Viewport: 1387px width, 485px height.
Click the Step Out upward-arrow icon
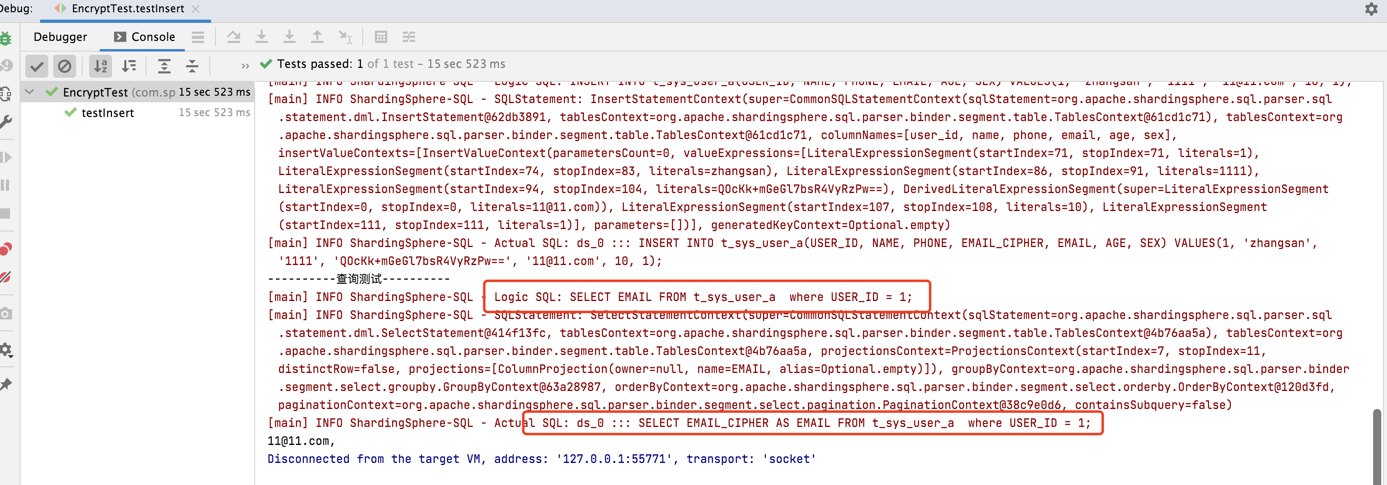(x=317, y=37)
